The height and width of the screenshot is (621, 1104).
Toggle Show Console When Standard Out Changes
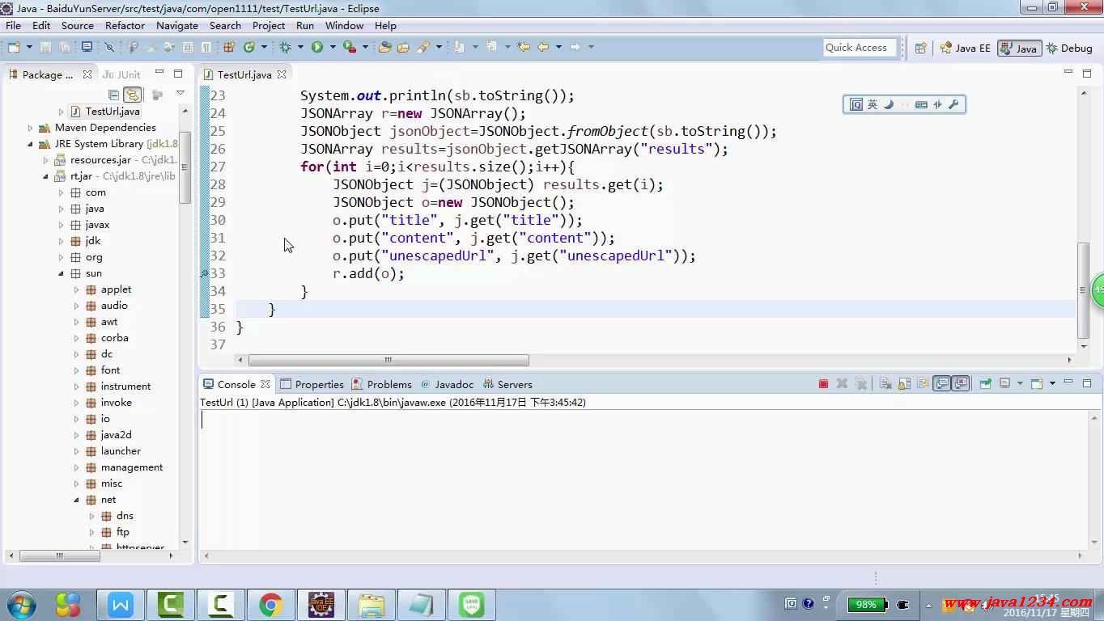coord(941,384)
